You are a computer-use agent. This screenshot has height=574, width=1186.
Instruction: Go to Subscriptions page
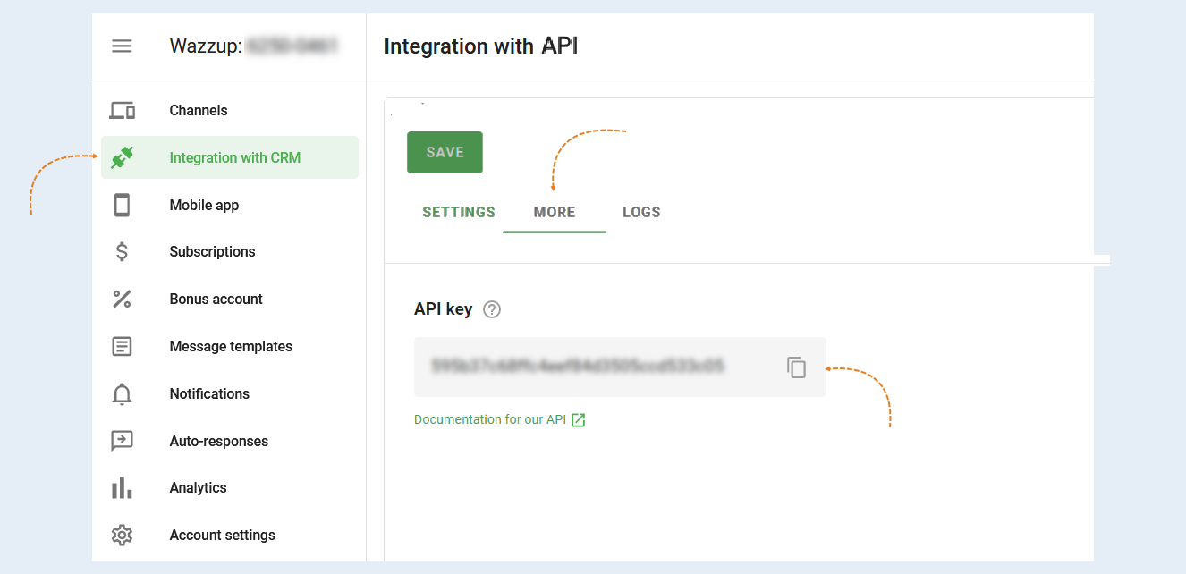tap(230, 252)
